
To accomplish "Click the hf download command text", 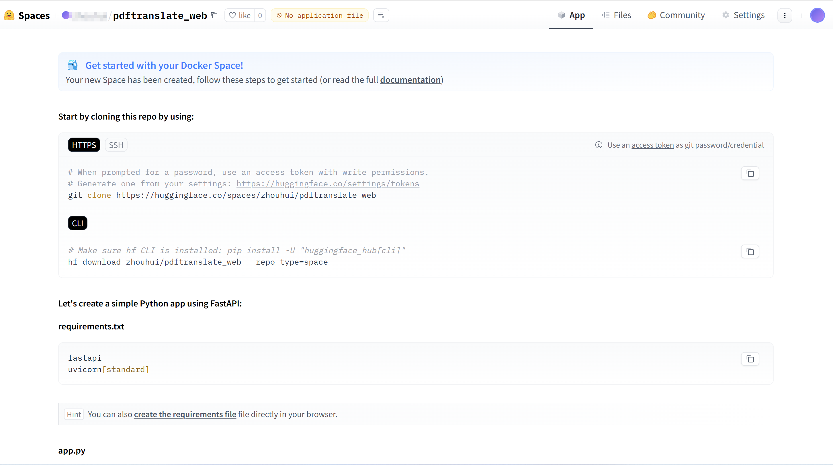I will 198,262.
